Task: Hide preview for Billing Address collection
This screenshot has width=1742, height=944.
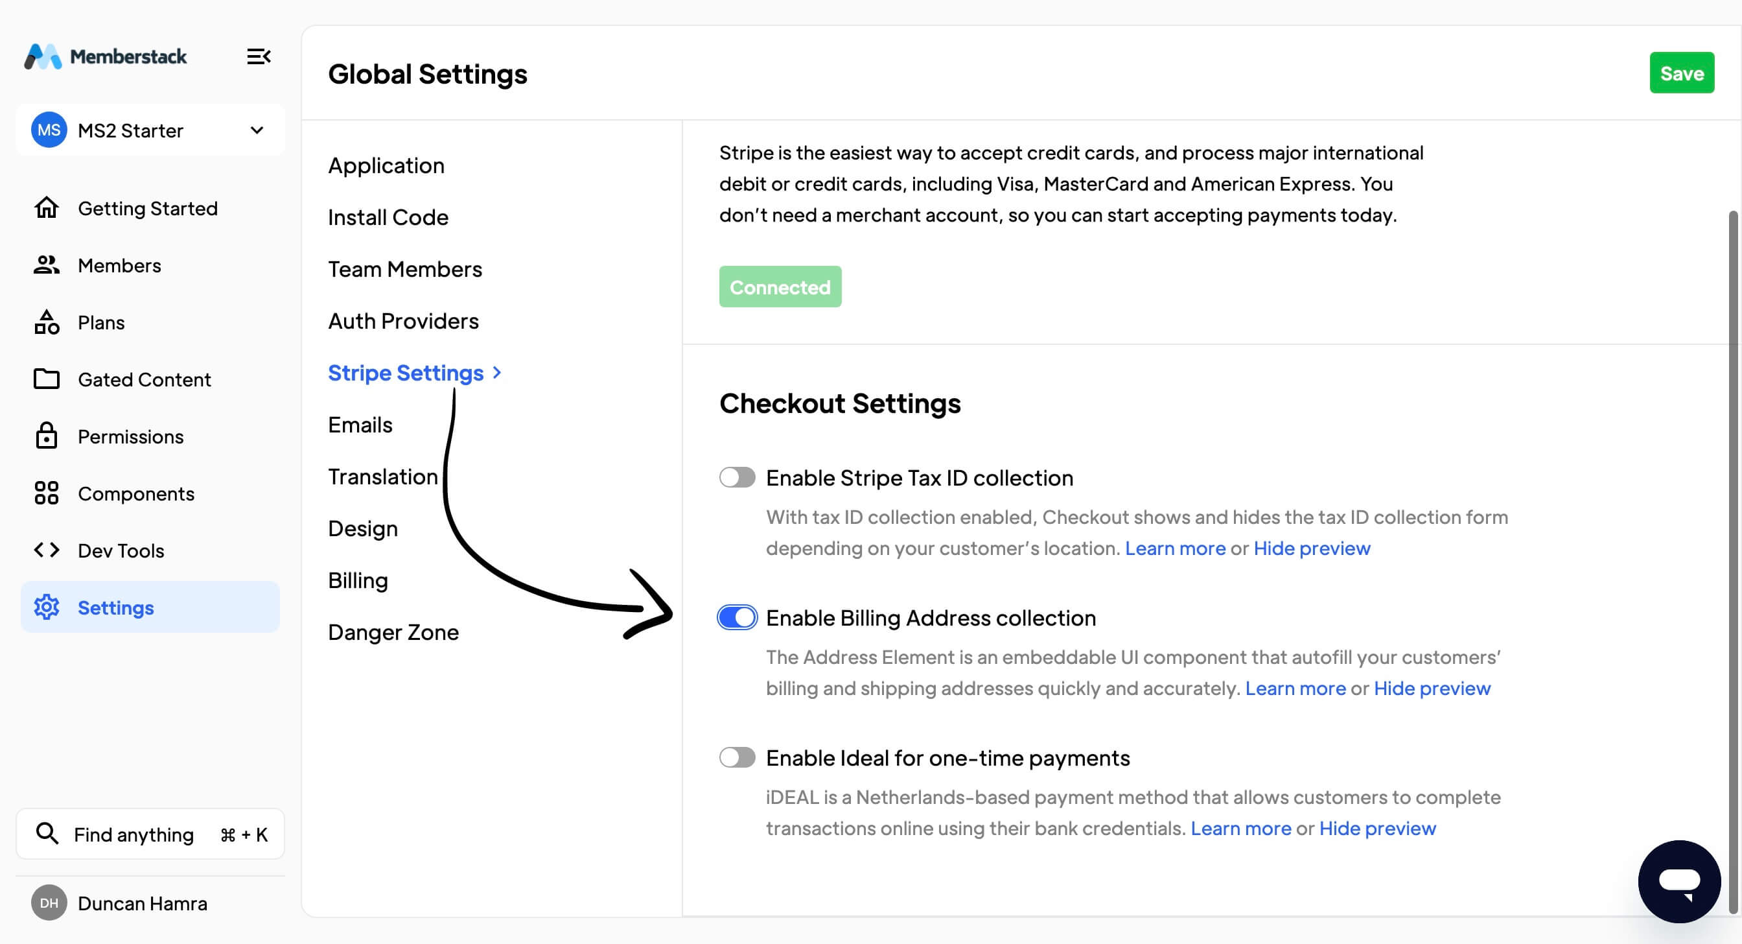Action: pyautogui.click(x=1432, y=688)
